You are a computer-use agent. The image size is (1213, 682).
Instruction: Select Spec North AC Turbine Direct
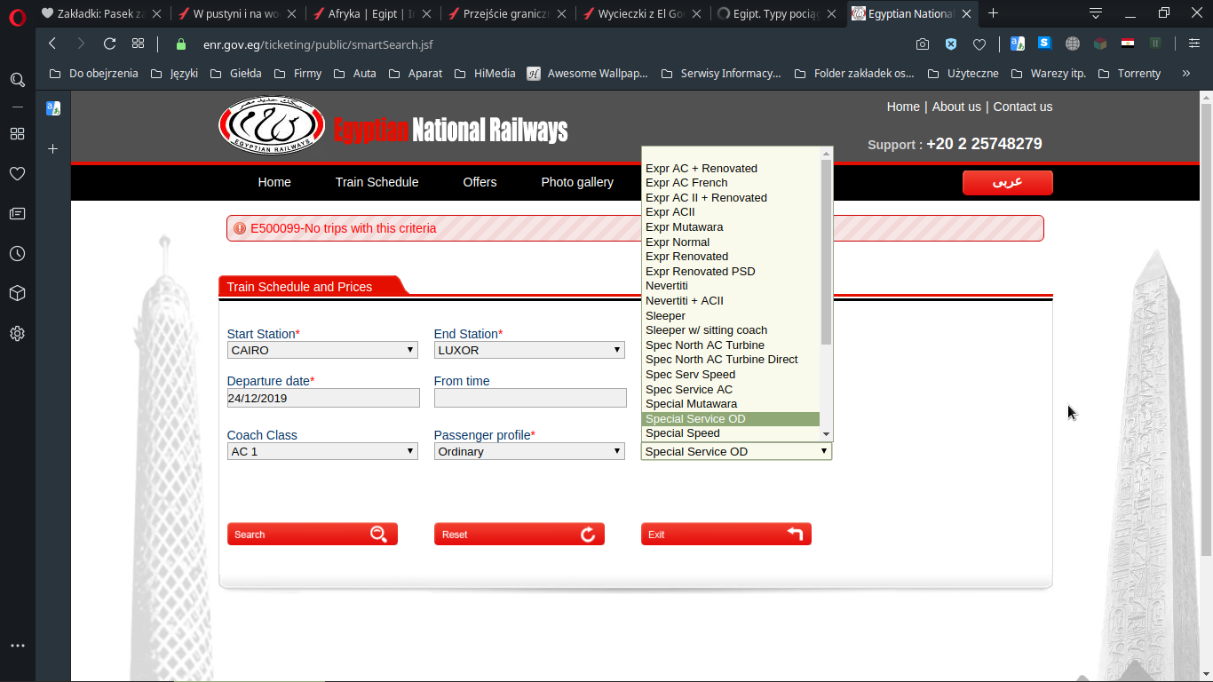730,360
